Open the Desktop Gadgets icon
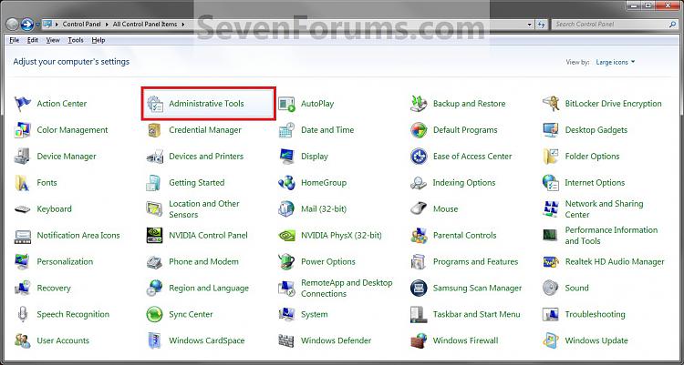 (x=551, y=130)
